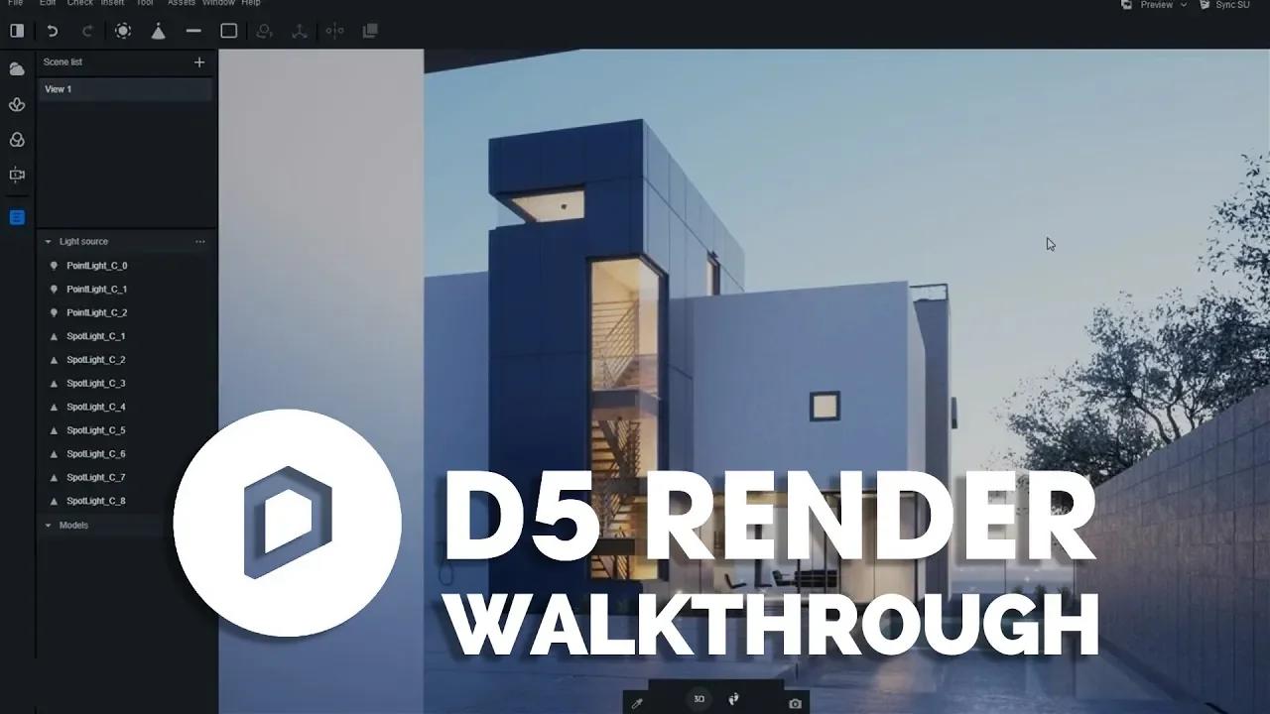Switch to walk mode with footsteps icon

[x=733, y=699]
